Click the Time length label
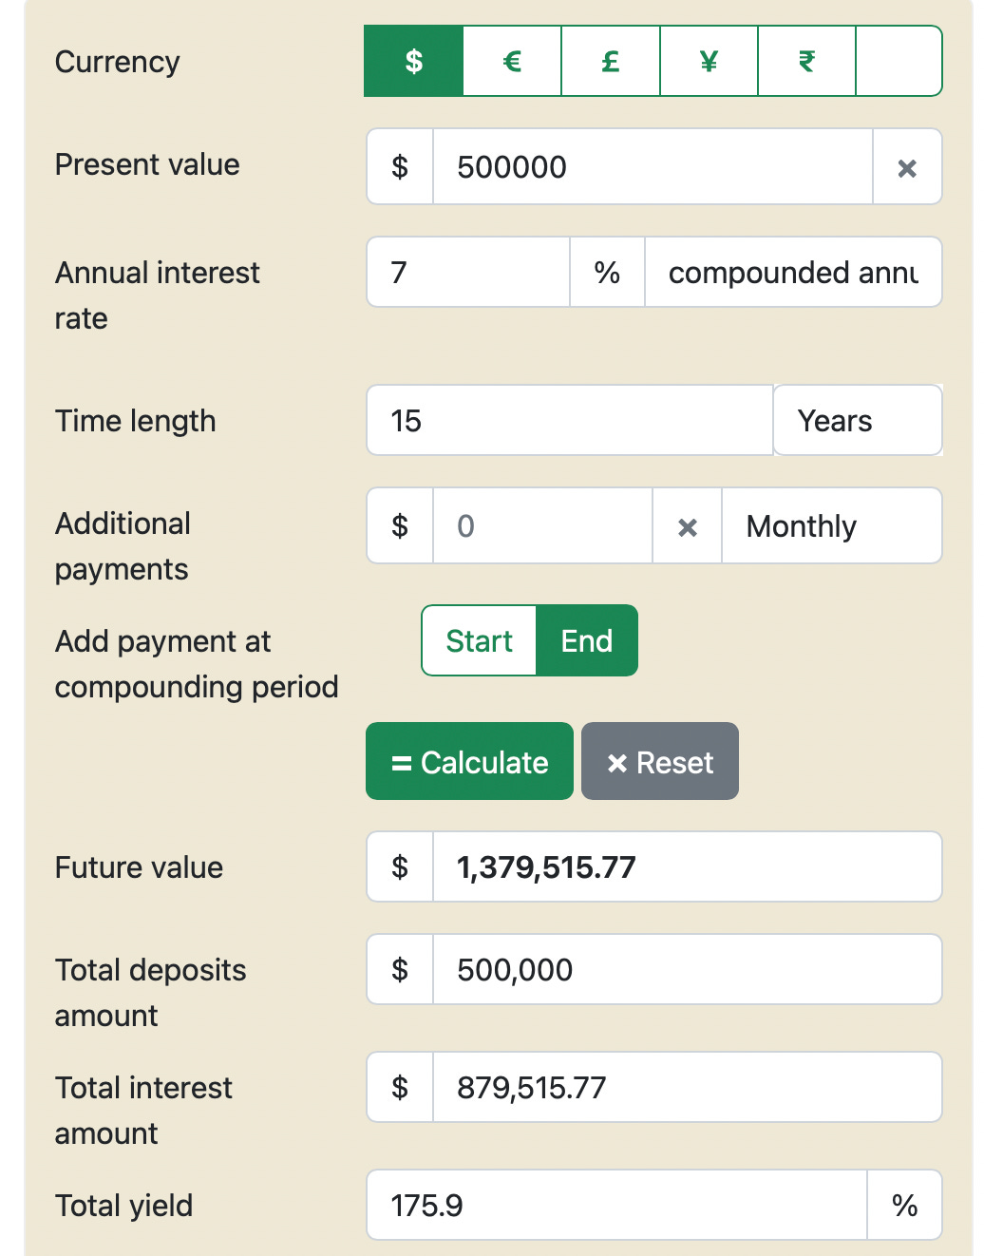The width and height of the screenshot is (984, 1256). 135,421
